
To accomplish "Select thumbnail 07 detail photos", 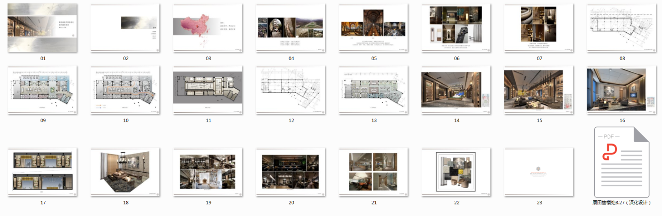I will point(539,28).
